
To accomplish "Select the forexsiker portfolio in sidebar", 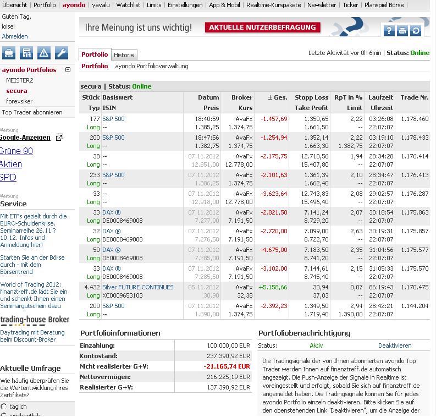I will [19, 101].
